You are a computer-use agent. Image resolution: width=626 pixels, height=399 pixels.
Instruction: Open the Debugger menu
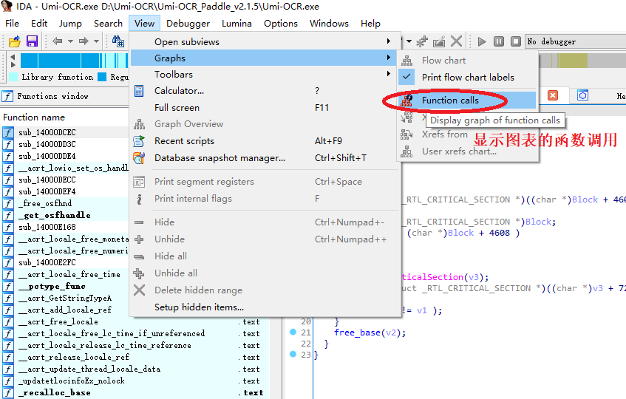click(x=188, y=24)
